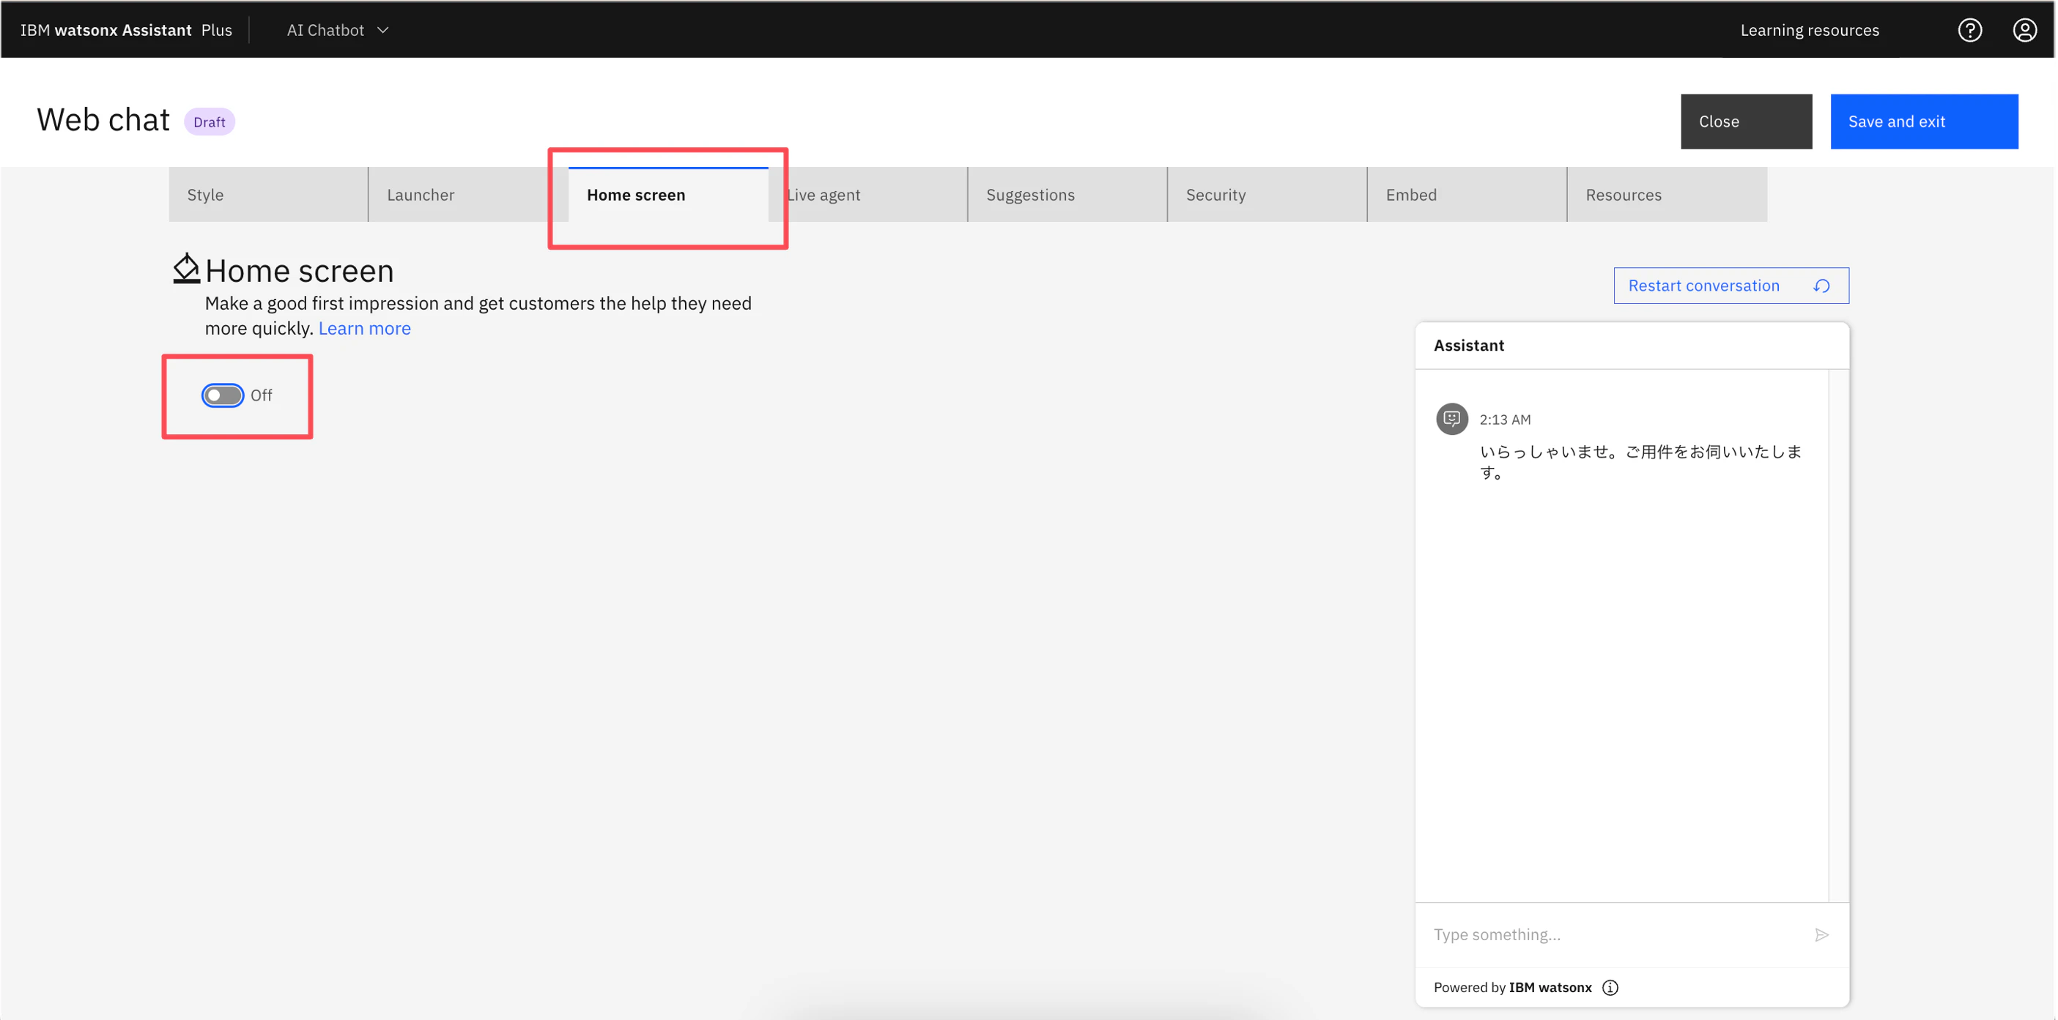The width and height of the screenshot is (2058, 1020).
Task: Open the help question mark icon
Action: (1969, 30)
